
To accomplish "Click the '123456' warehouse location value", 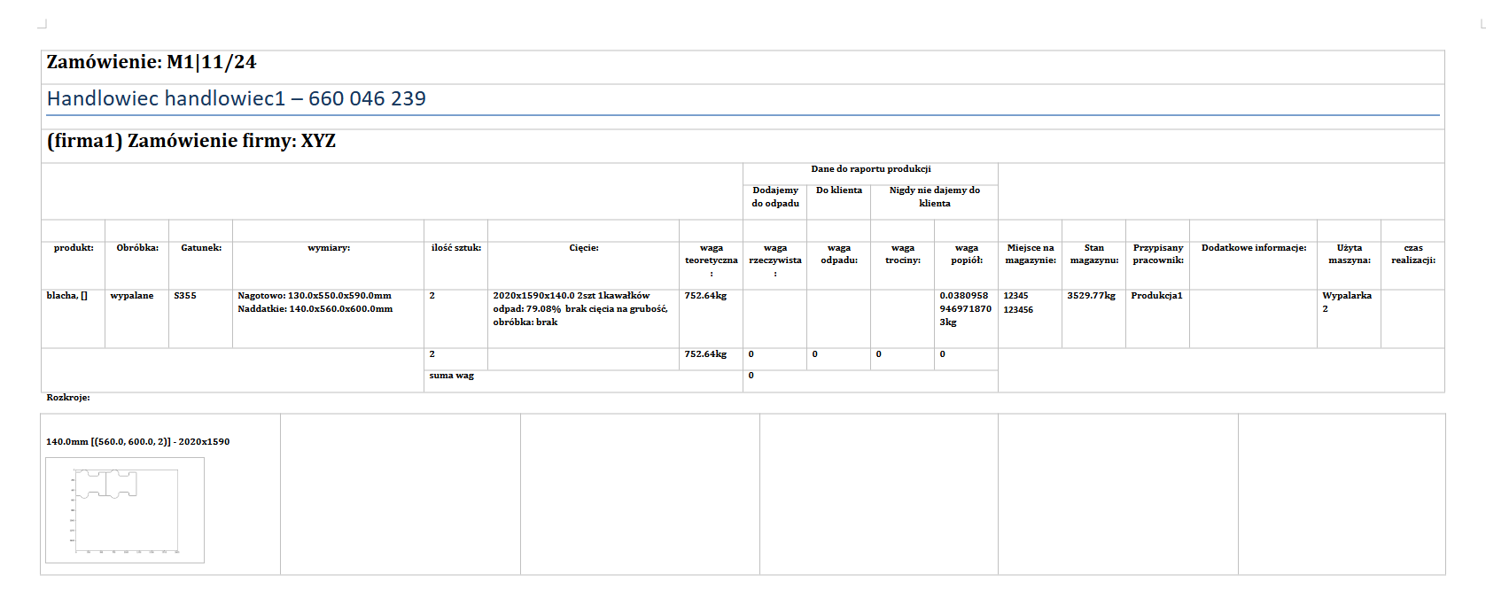I will pos(1018,310).
